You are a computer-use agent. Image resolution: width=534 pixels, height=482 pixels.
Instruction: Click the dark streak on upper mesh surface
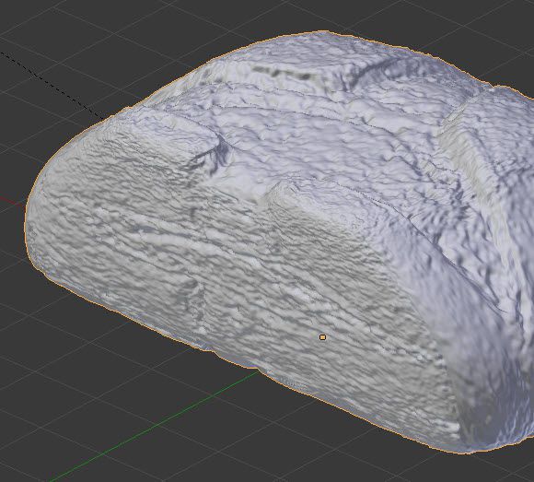[283, 73]
